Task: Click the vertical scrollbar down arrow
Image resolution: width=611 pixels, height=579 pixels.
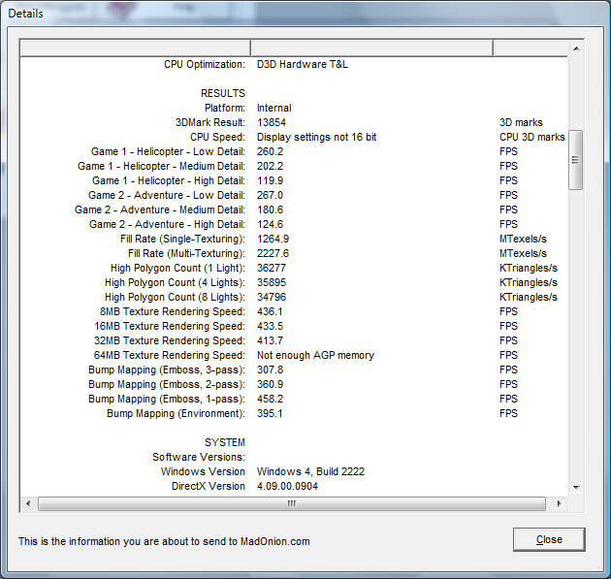Action: coord(575,487)
